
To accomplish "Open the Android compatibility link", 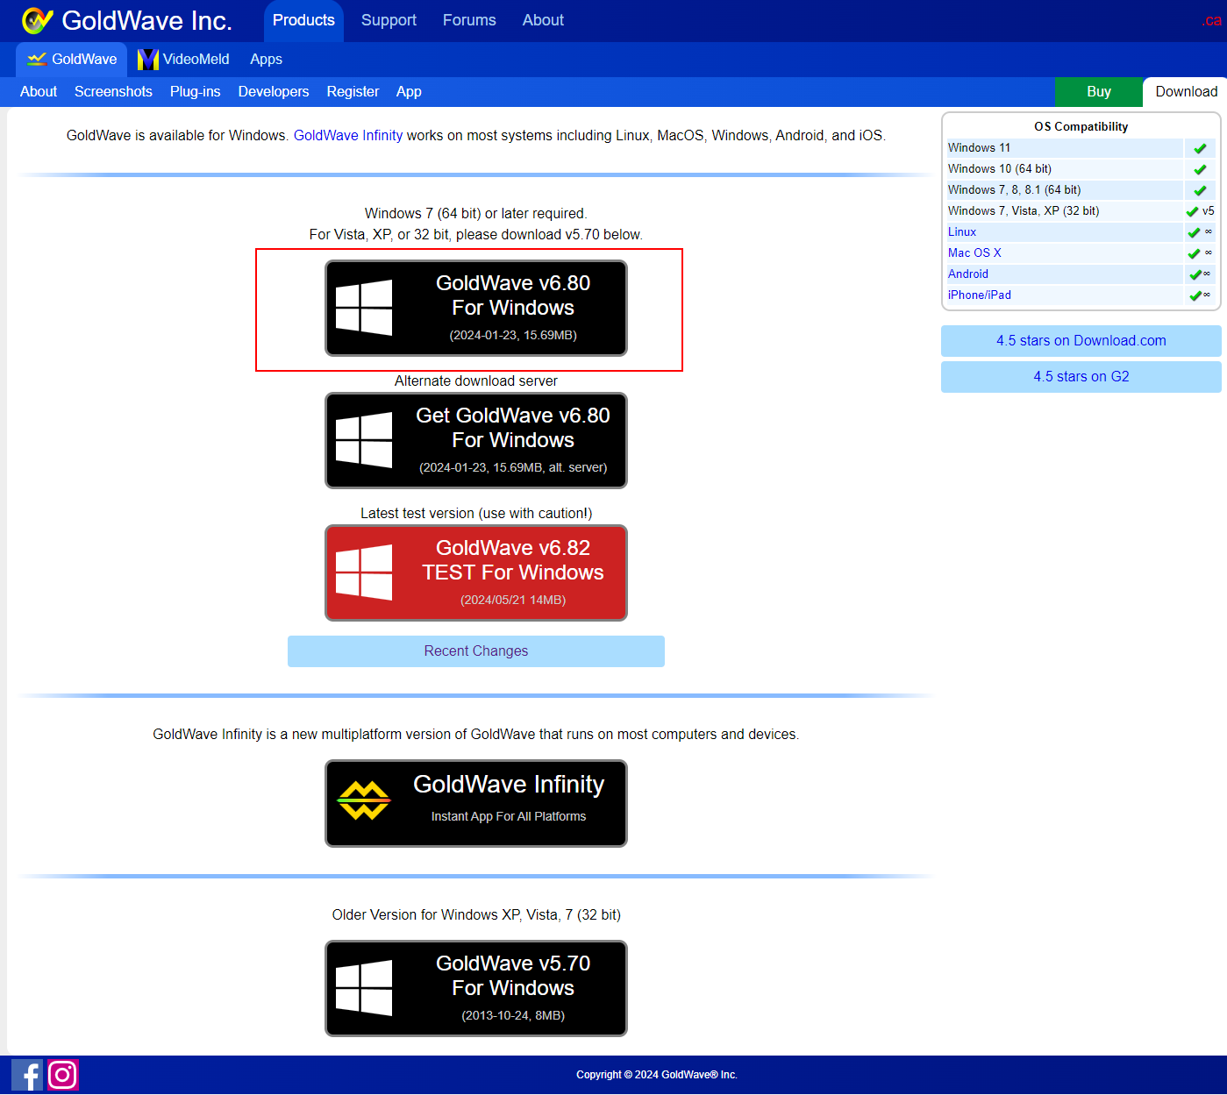I will pos(968,274).
